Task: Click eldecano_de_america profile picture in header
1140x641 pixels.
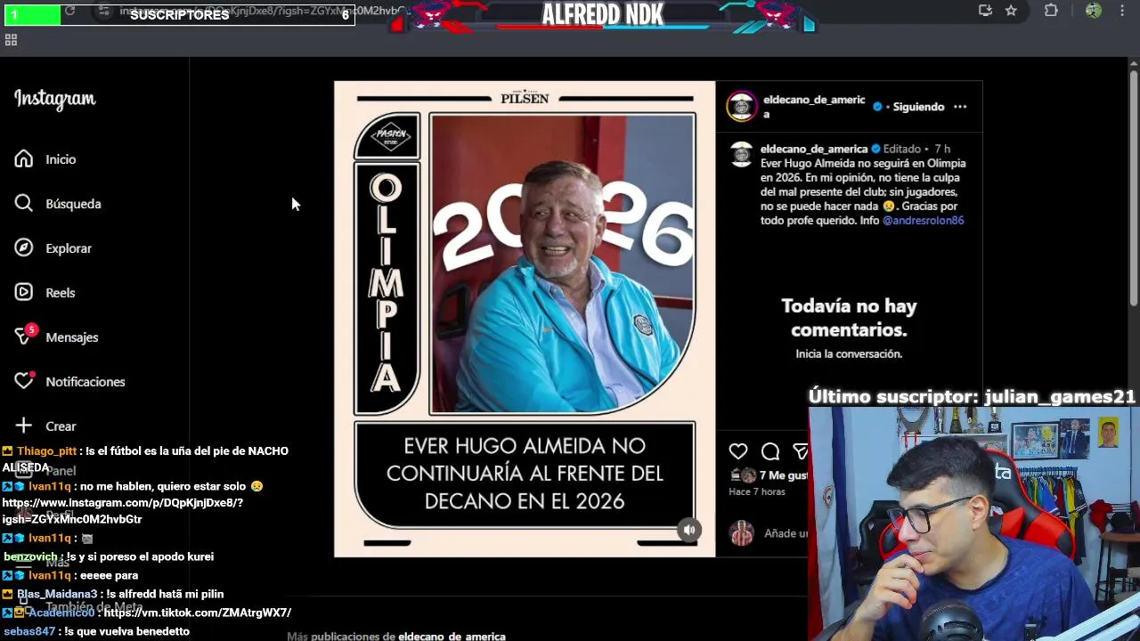Action: point(741,107)
